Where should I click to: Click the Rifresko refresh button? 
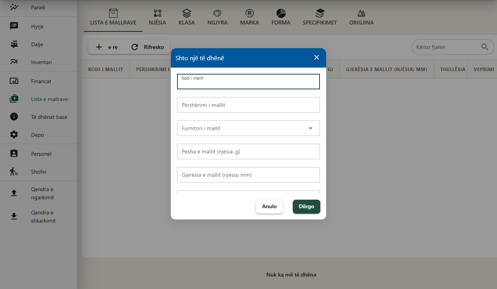(148, 47)
